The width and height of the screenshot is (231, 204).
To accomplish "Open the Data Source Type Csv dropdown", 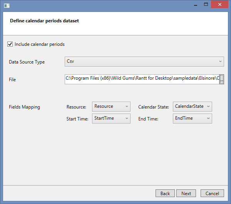I will coord(144,62).
